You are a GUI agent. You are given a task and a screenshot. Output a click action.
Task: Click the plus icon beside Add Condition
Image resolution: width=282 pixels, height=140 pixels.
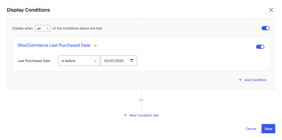coord(240,80)
